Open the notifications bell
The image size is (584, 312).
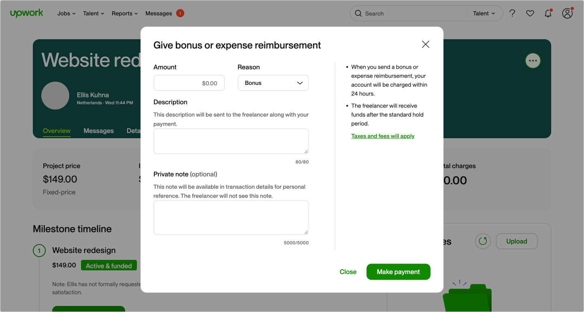(x=548, y=13)
